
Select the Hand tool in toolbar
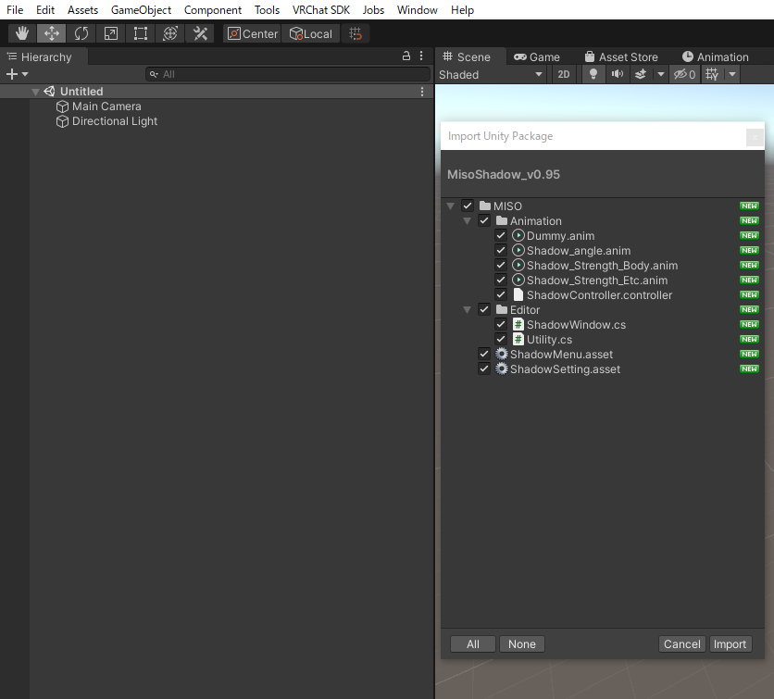(x=21, y=33)
